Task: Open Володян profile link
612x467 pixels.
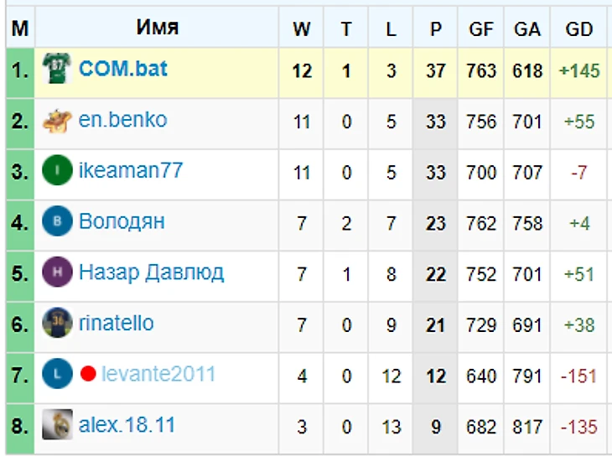Action: (x=121, y=222)
